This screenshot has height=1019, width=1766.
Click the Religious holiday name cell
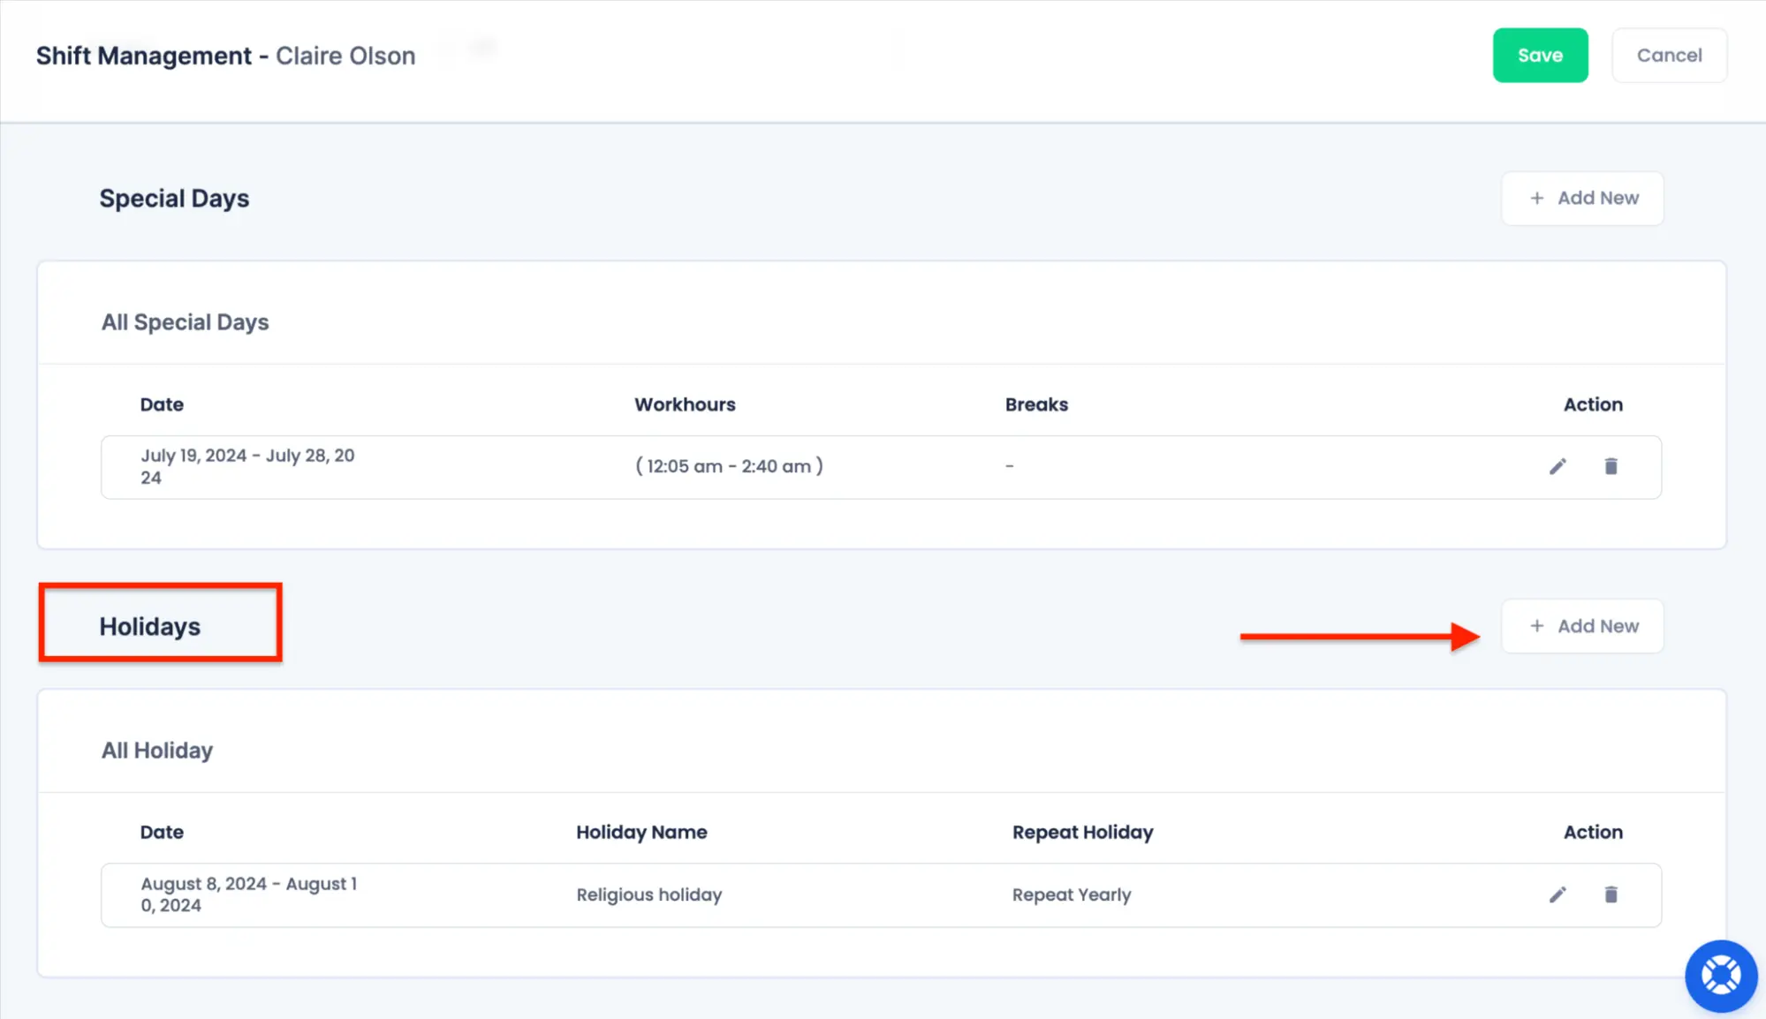point(649,894)
